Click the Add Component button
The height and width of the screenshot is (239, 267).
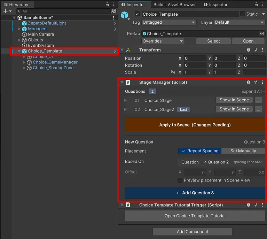coord(193,232)
